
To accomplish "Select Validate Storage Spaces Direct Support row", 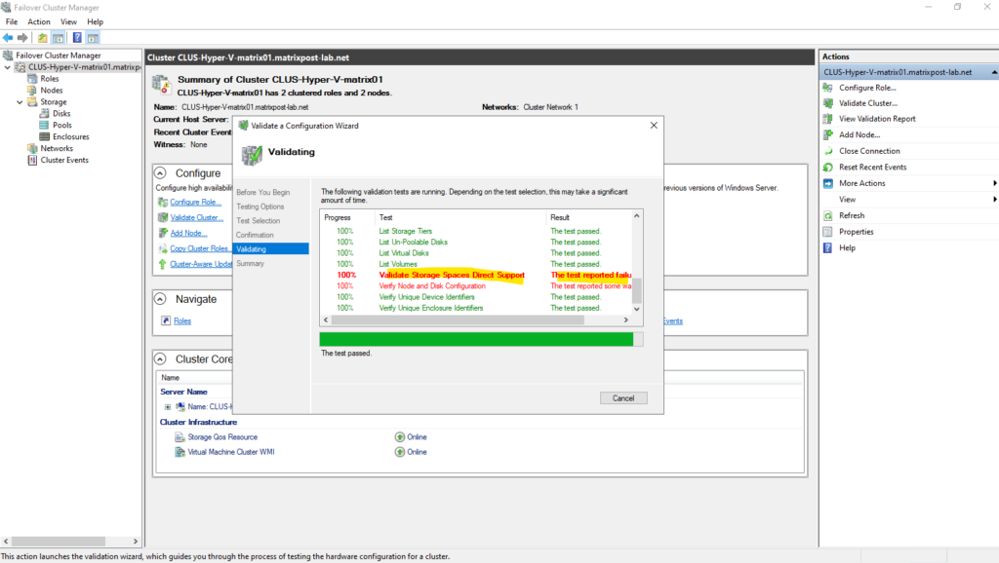I will point(452,276).
